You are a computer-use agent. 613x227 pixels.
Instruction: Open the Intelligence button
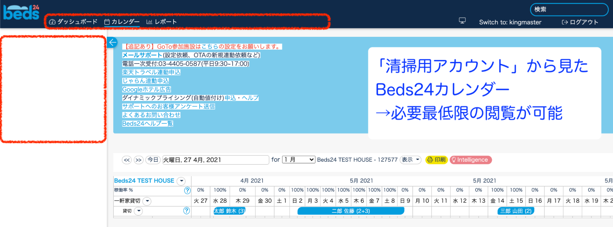coord(470,160)
